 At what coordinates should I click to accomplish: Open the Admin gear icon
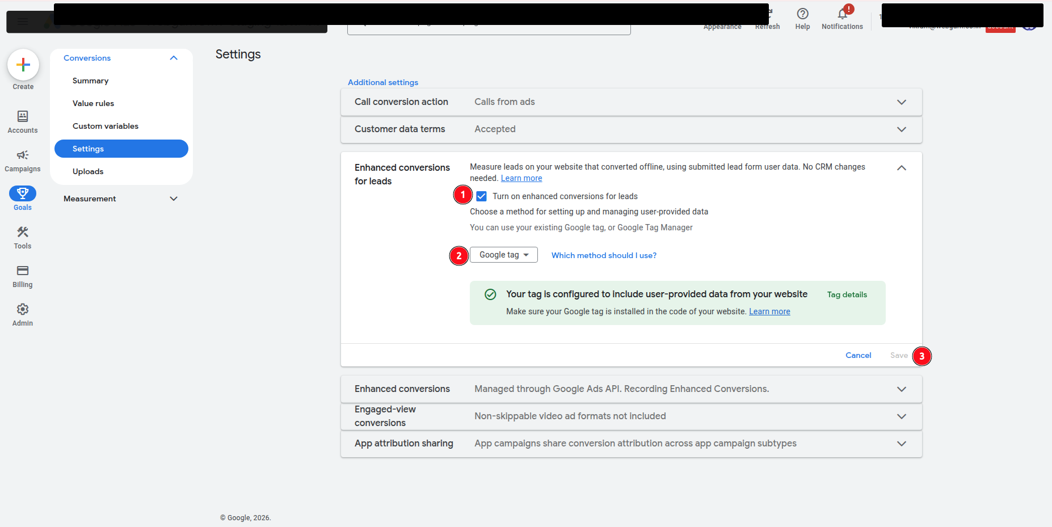coord(23,309)
